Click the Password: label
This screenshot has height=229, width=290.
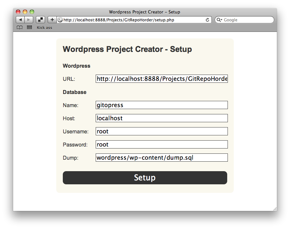pyautogui.click(x=75, y=145)
